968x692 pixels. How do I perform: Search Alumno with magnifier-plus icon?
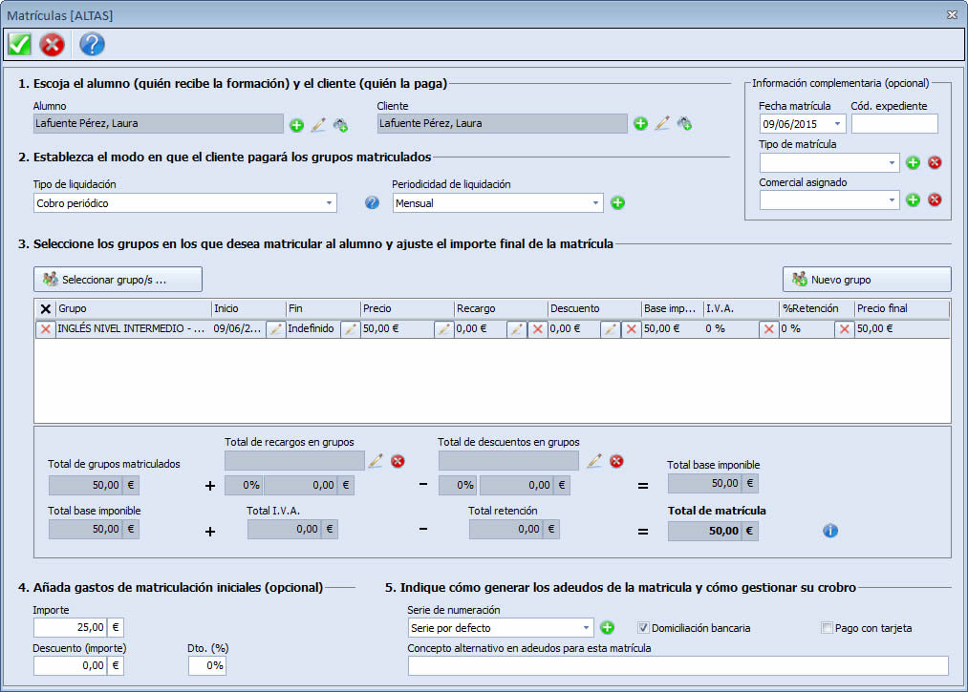pos(340,125)
